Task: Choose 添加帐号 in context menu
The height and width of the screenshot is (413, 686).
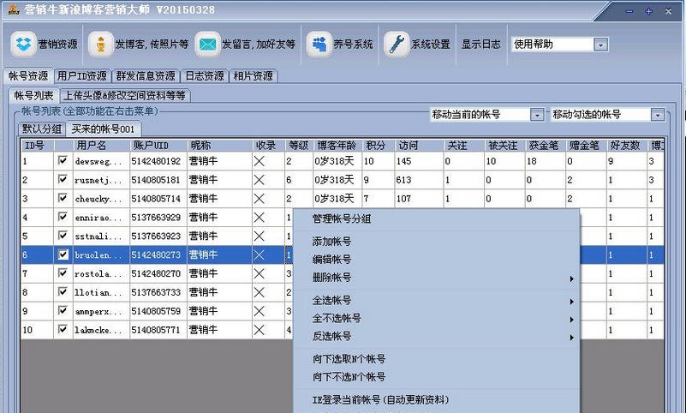Action: click(331, 242)
